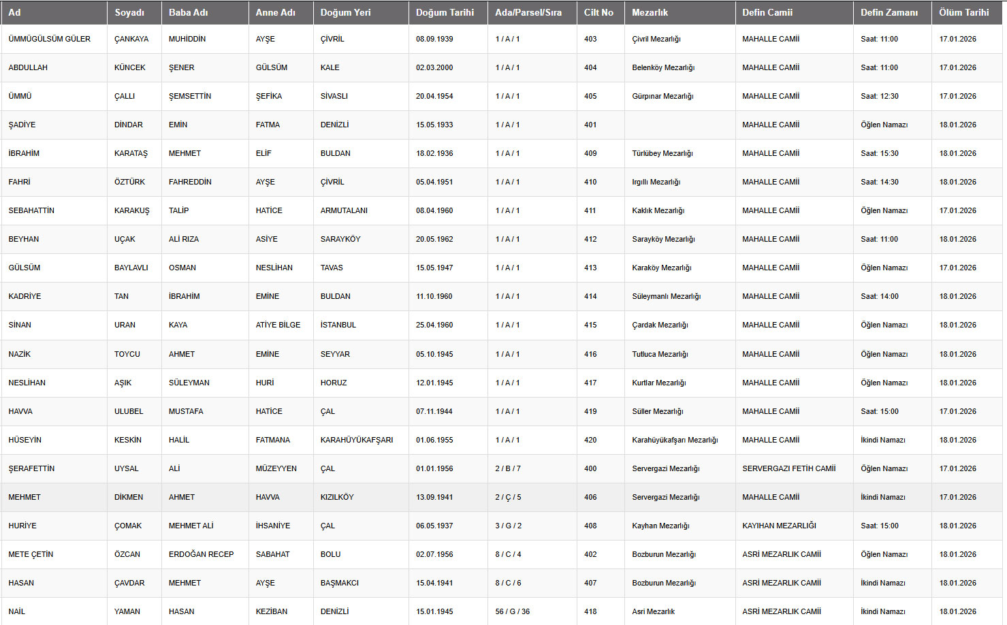Sort by Ölüm Tarihi column header
The height and width of the screenshot is (625, 1007).
click(963, 12)
